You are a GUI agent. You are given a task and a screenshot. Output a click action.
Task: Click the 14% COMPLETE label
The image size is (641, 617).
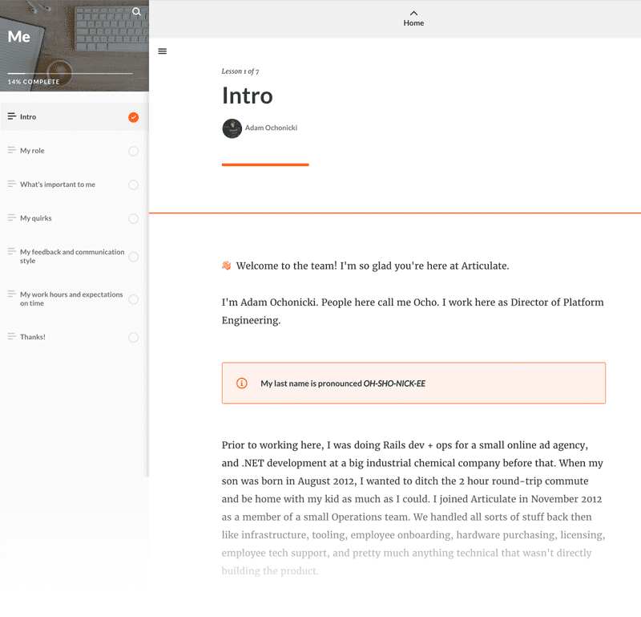[x=34, y=82]
